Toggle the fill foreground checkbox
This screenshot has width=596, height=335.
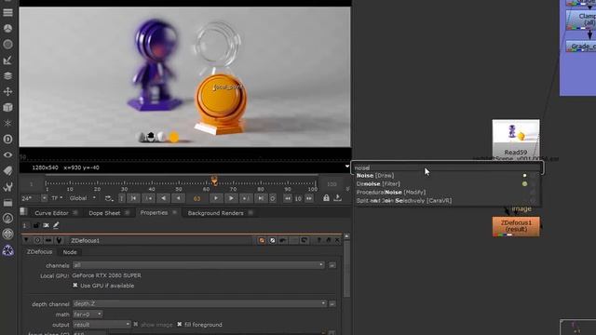tap(180, 325)
